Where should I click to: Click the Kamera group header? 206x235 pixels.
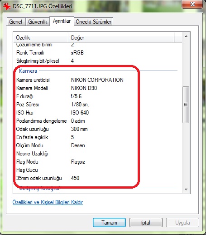[28, 71]
